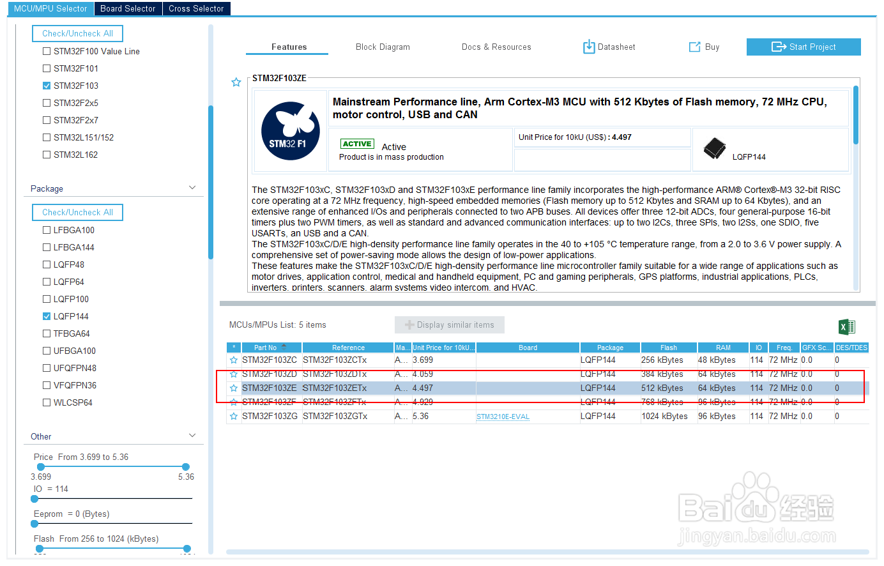Uncheck the STM32F103 line

tap(47, 86)
